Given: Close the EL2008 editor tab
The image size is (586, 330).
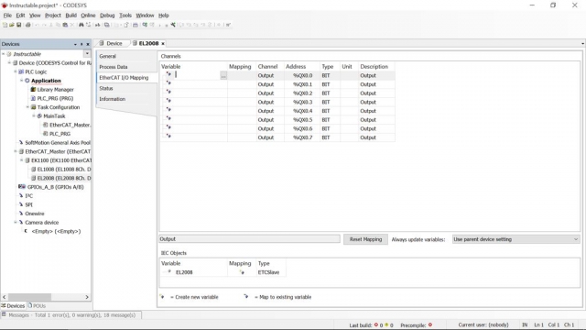Looking at the screenshot, I should 163,44.
